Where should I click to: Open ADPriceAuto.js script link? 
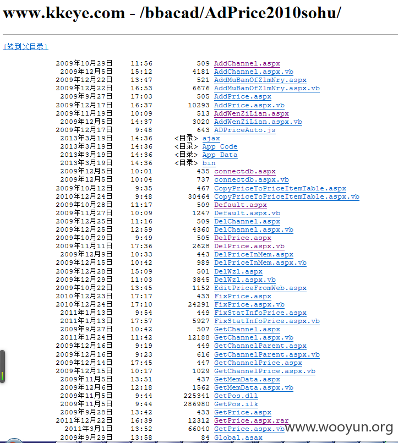[x=245, y=130]
